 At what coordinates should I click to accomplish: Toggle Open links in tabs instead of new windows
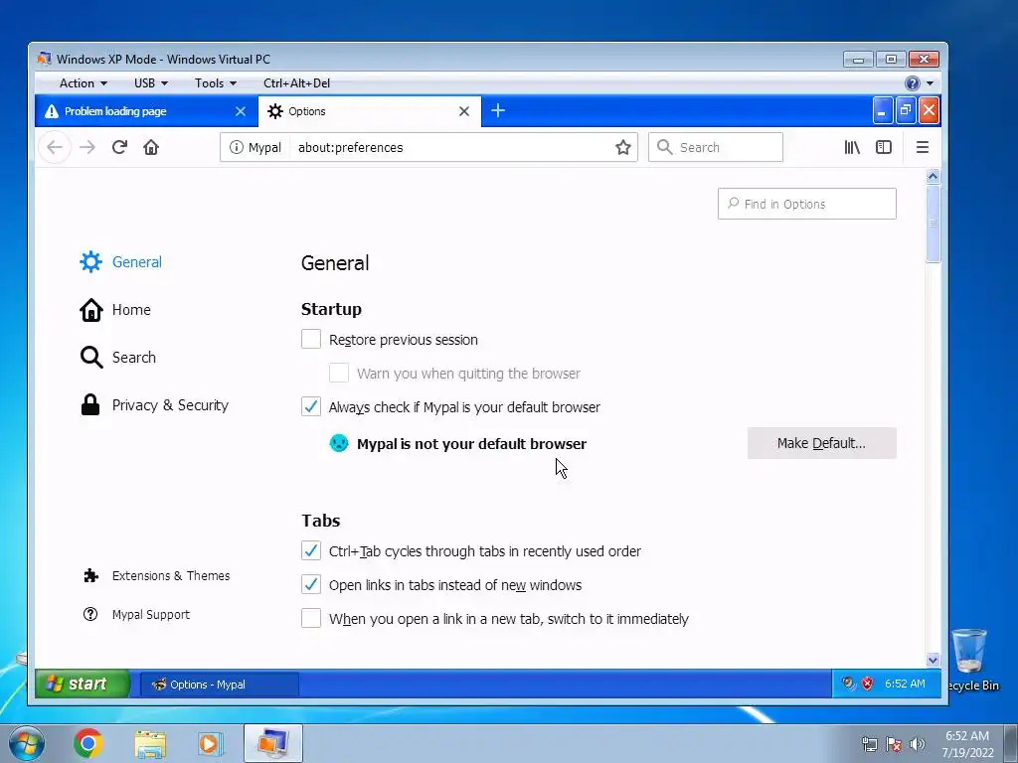pyautogui.click(x=311, y=584)
